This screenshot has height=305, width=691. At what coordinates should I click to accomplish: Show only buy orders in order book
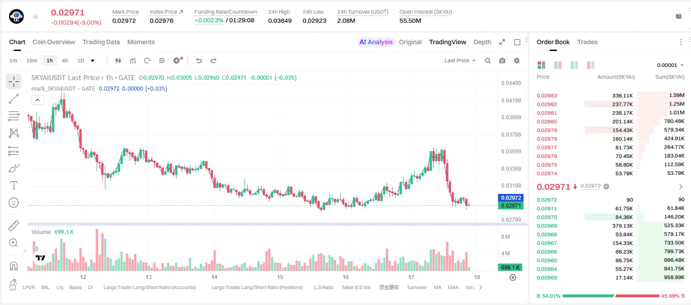pyautogui.click(x=574, y=65)
